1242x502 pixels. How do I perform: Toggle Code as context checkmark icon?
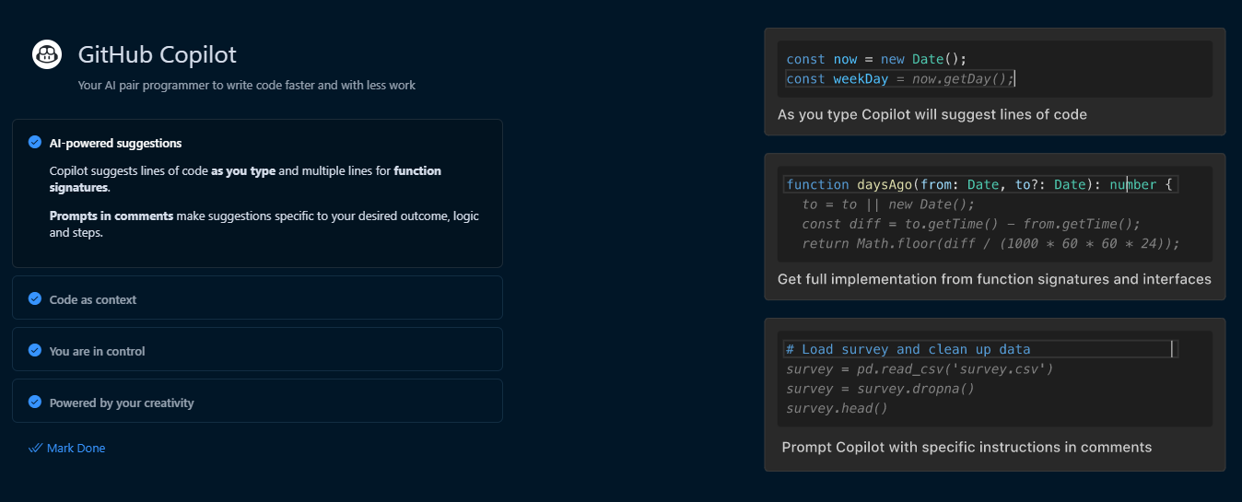pyautogui.click(x=35, y=298)
